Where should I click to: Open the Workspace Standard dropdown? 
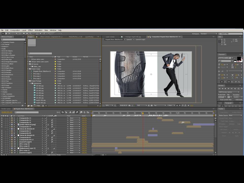tap(208, 34)
